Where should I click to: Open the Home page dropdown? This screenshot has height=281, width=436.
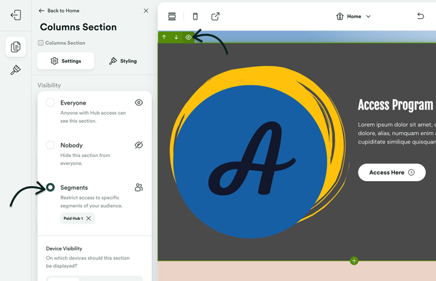[353, 16]
